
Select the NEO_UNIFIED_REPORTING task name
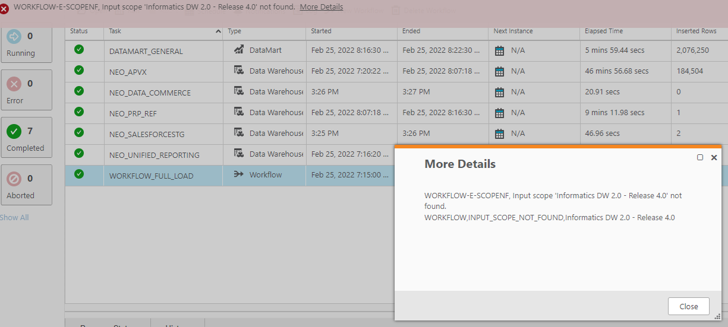click(155, 155)
